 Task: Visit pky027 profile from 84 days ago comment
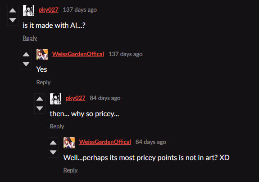point(76,98)
